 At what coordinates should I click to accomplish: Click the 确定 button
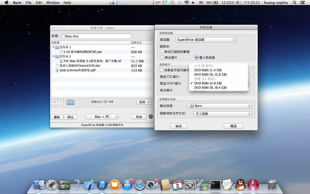pos(233,126)
